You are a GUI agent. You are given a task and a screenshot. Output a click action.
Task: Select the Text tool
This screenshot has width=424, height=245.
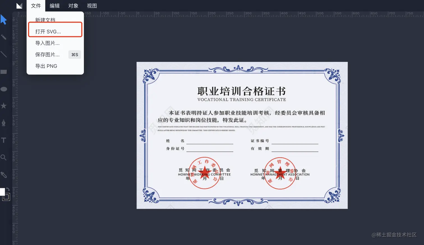4,140
